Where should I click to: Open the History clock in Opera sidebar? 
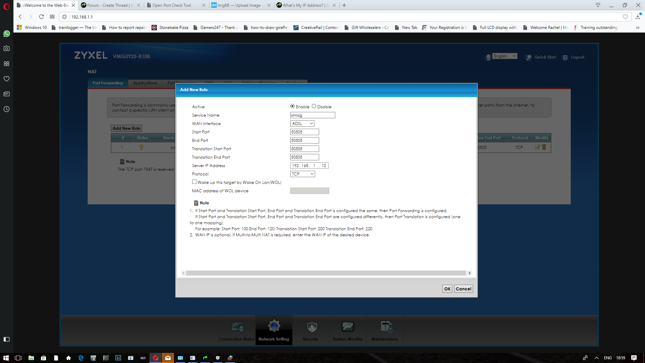point(6,109)
